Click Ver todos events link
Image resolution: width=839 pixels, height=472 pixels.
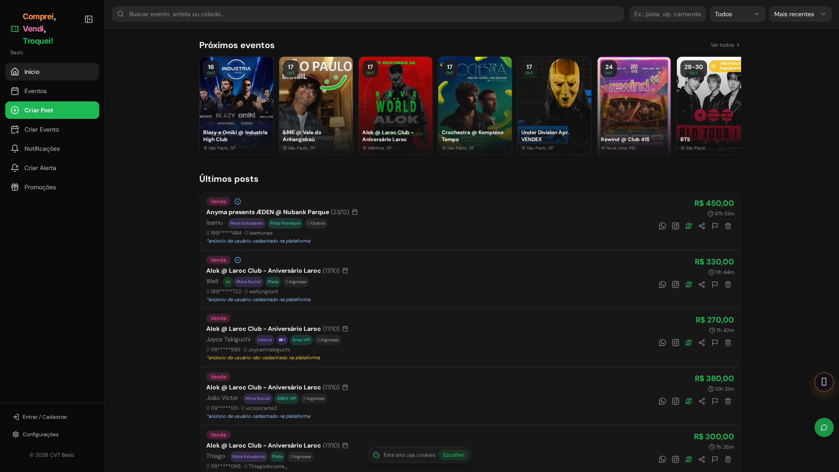pyautogui.click(x=725, y=45)
